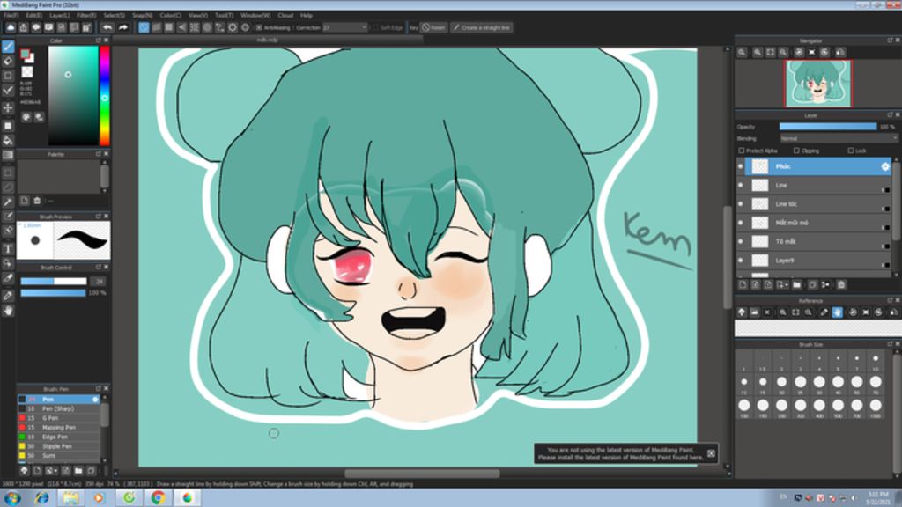Click Create a straight line button
Image resolution: width=902 pixels, height=507 pixels.
482,27
